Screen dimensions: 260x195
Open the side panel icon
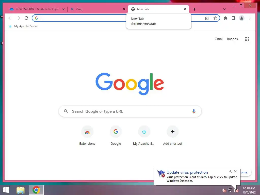click(234, 18)
